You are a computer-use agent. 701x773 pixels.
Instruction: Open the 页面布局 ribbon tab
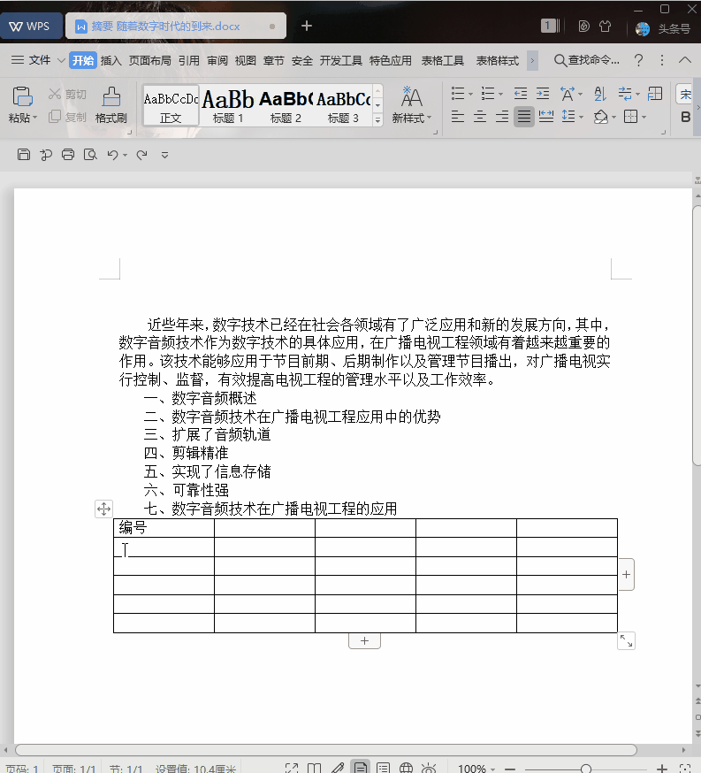tap(149, 60)
